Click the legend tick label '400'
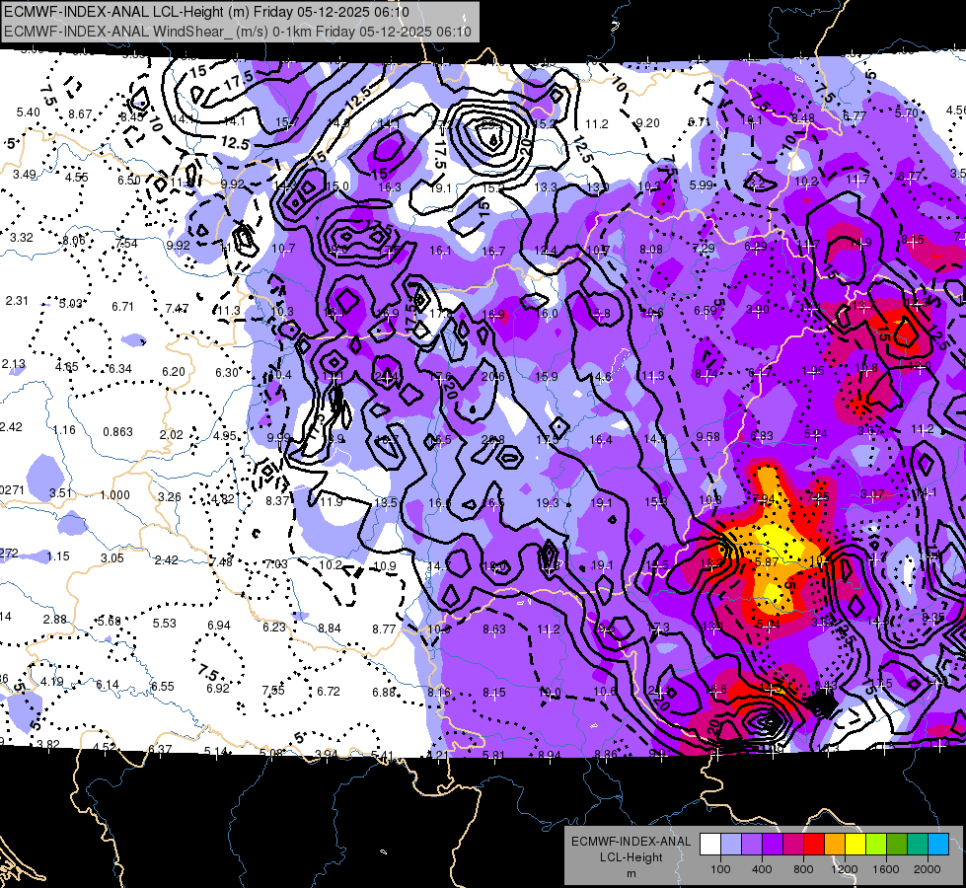Image resolution: width=966 pixels, height=888 pixels. coord(762,869)
